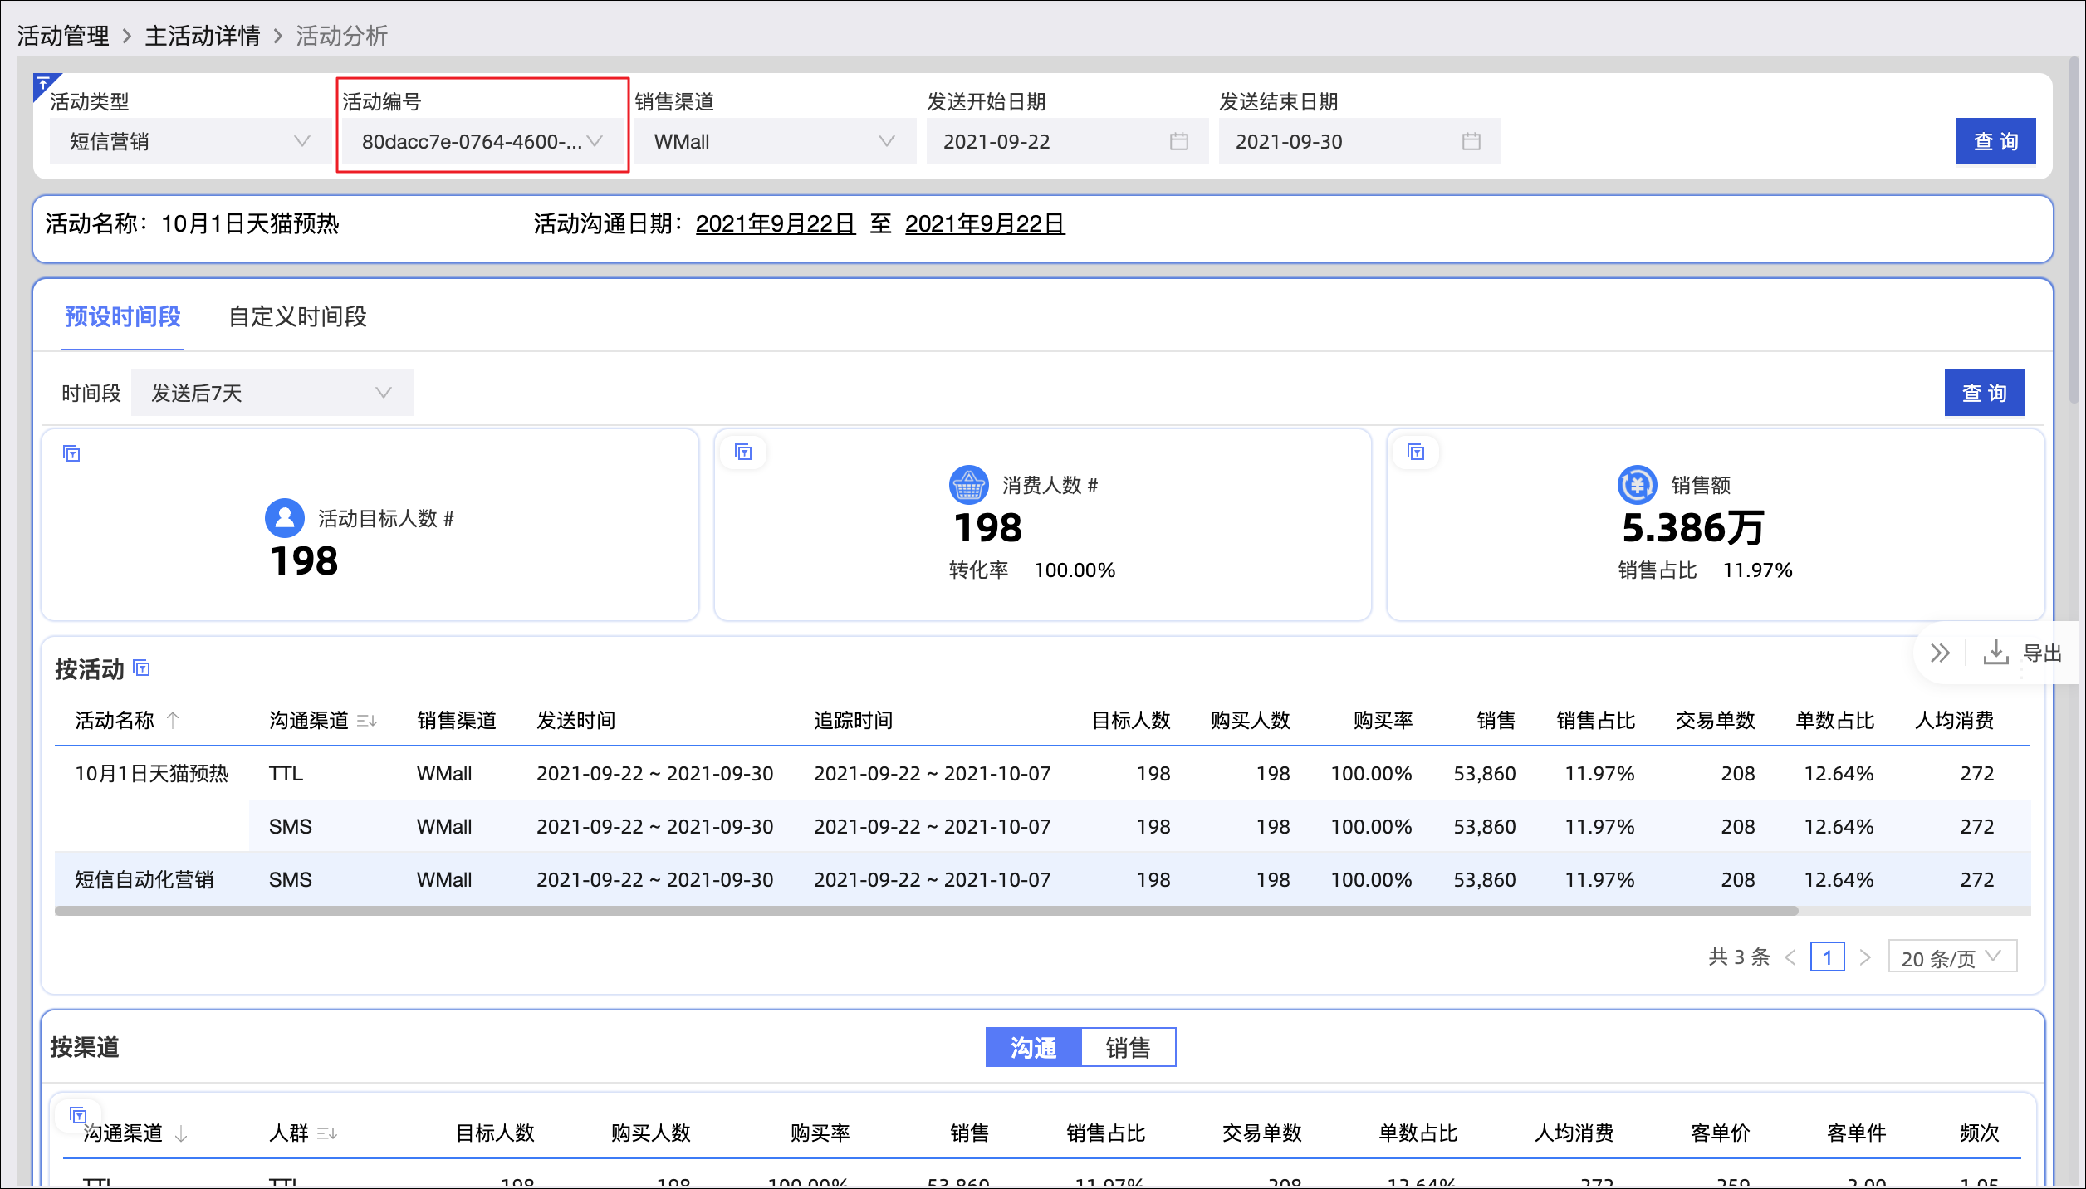Click the icon next to the 按活动 heading
Screen dimensions: 2086x1189
click(142, 668)
